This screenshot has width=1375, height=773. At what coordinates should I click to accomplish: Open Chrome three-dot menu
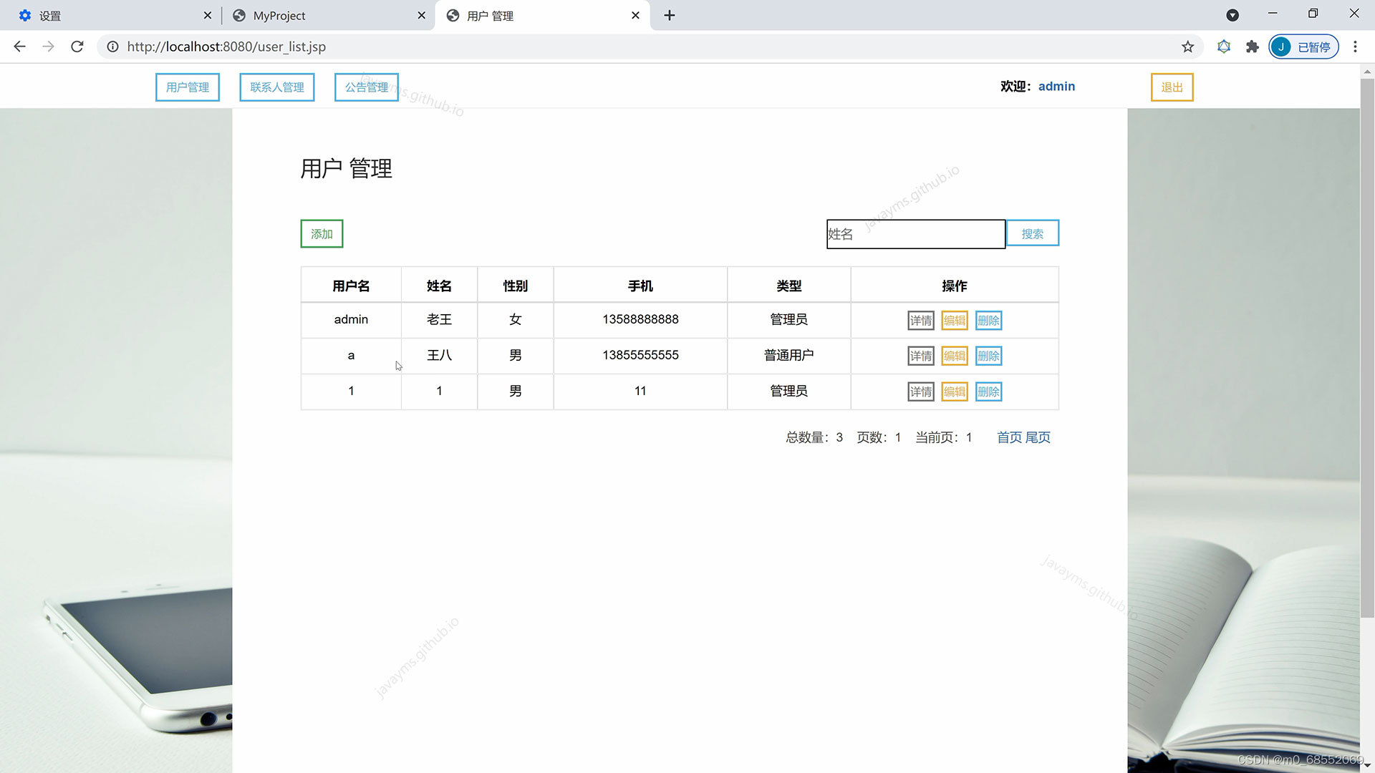pos(1355,47)
